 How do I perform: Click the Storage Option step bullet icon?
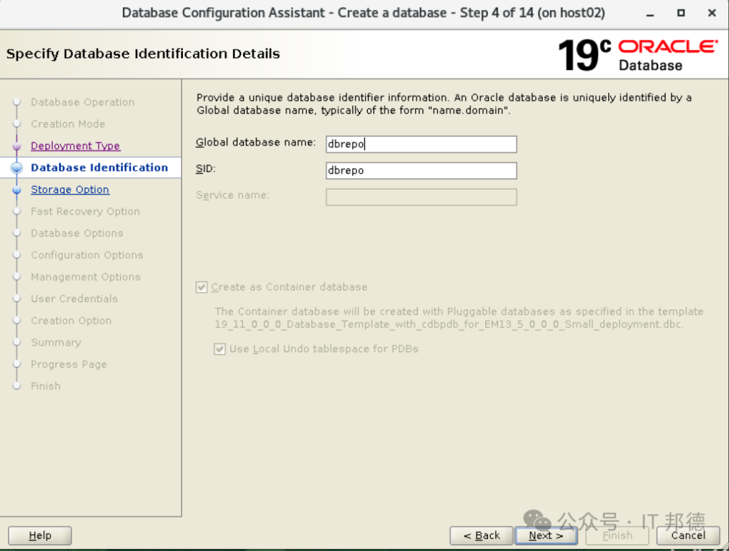[17, 190]
